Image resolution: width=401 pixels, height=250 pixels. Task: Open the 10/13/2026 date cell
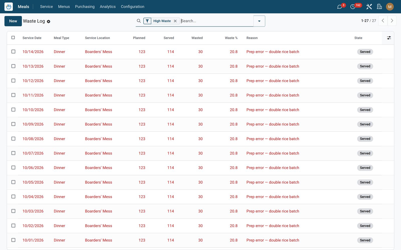pos(33,66)
